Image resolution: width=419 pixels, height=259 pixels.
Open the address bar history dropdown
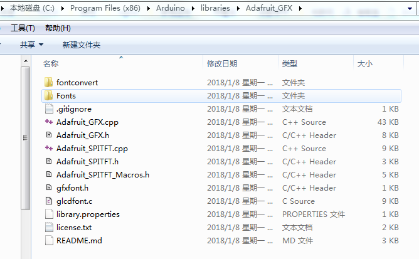pyautogui.click(x=410, y=9)
